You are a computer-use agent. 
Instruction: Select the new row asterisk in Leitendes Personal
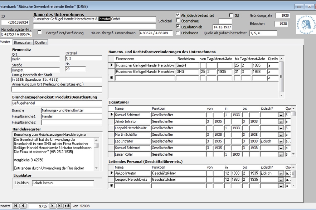111,186
